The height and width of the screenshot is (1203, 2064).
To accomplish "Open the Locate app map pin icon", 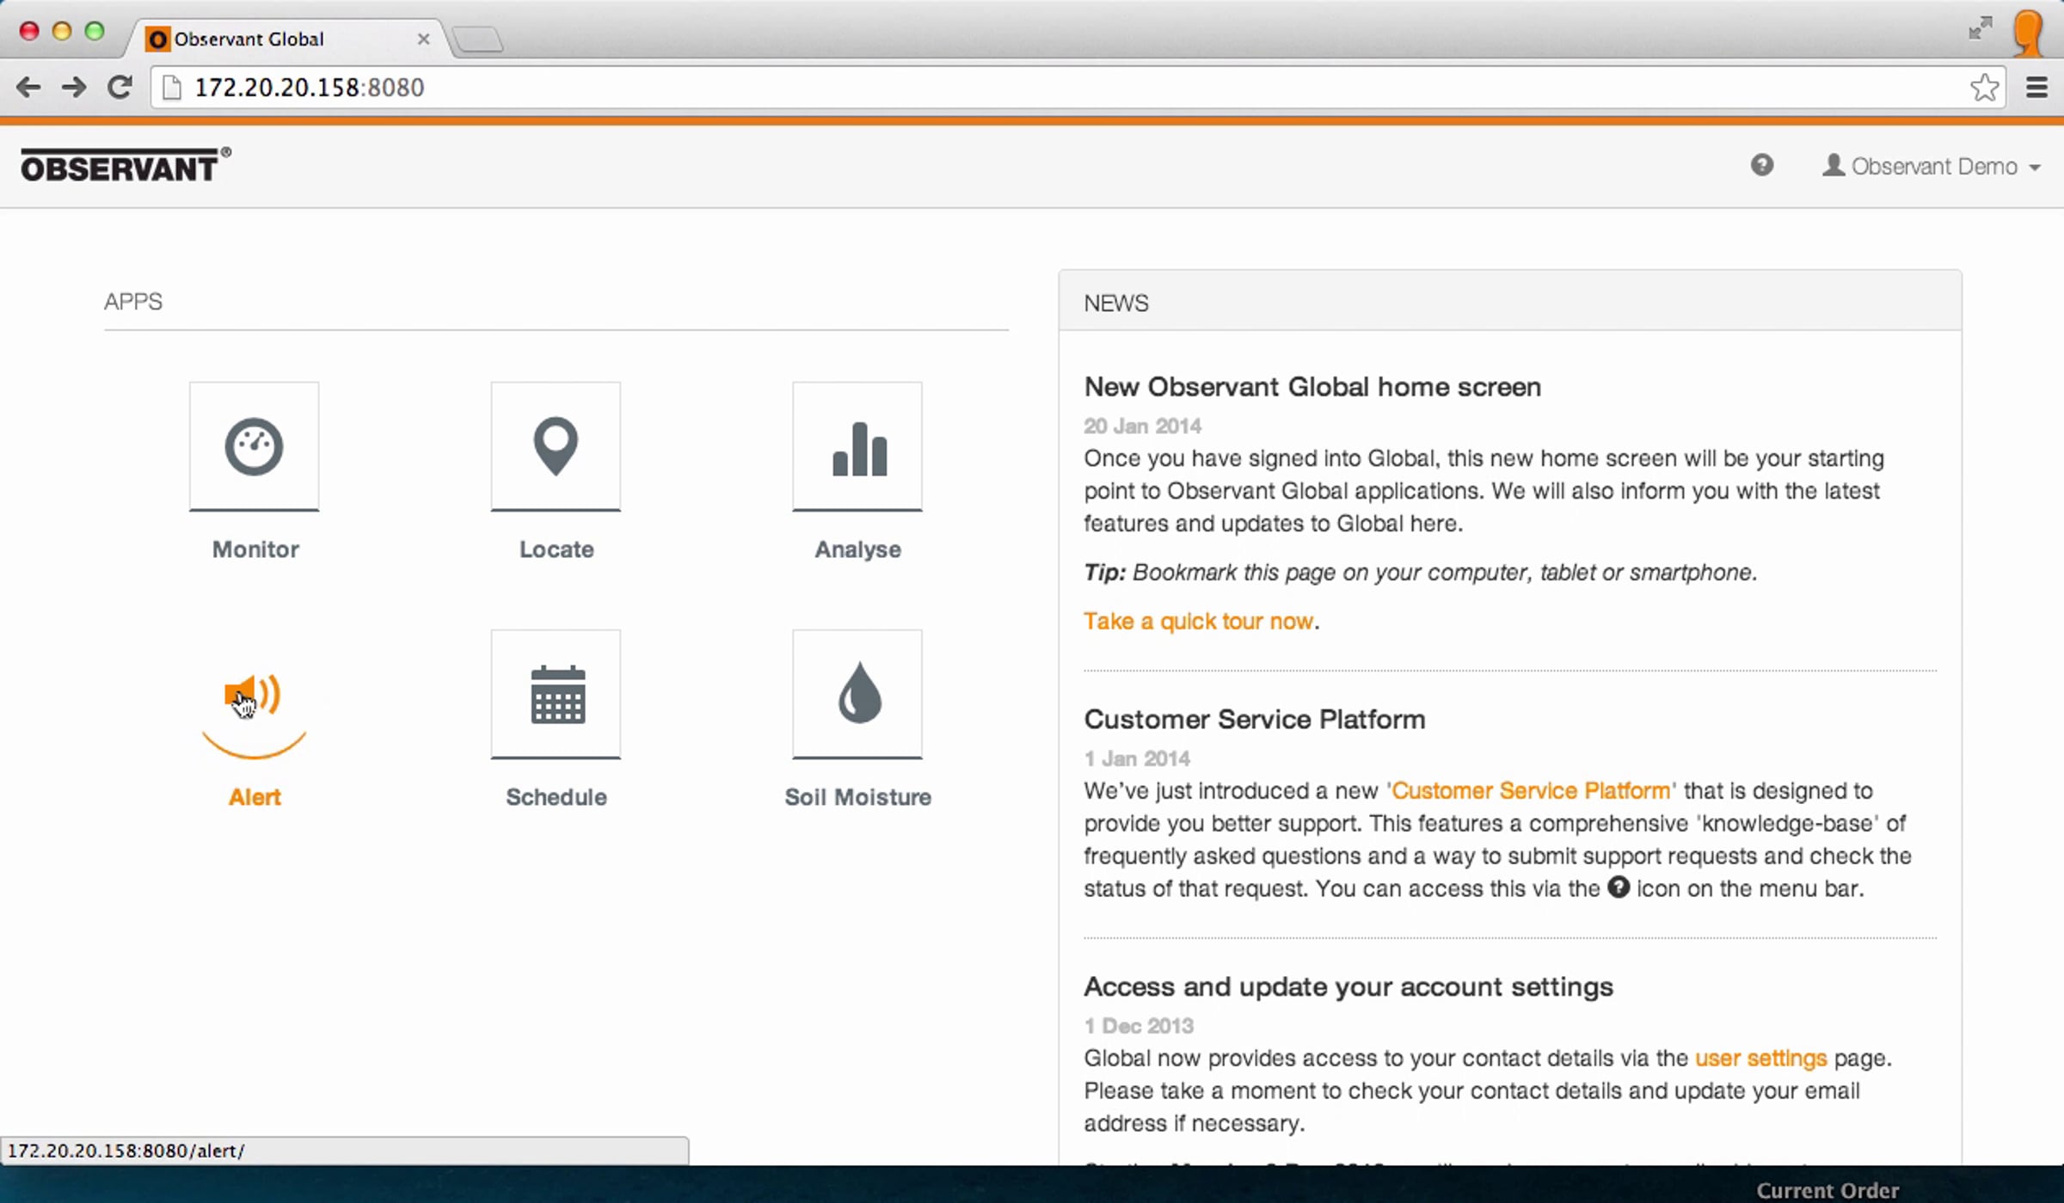I will 556,446.
